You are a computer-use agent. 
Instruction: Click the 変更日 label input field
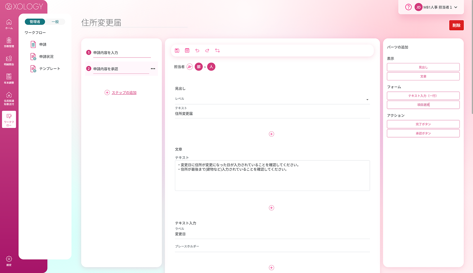point(272,234)
